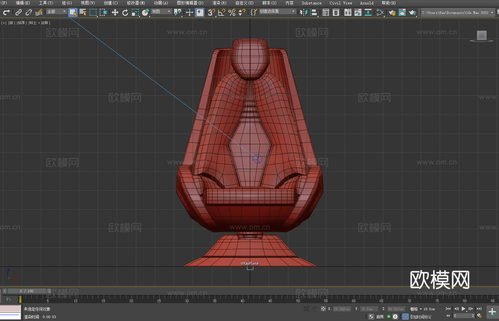
Task: Open the 编辑(E) menu
Action: click(x=23, y=3)
